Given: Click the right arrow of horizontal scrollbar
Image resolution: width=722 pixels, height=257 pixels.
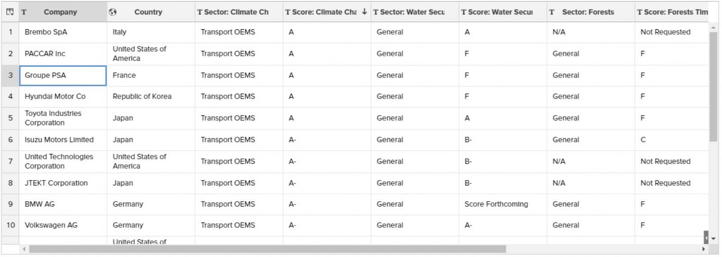Looking at the screenshot, I should pos(703,249).
